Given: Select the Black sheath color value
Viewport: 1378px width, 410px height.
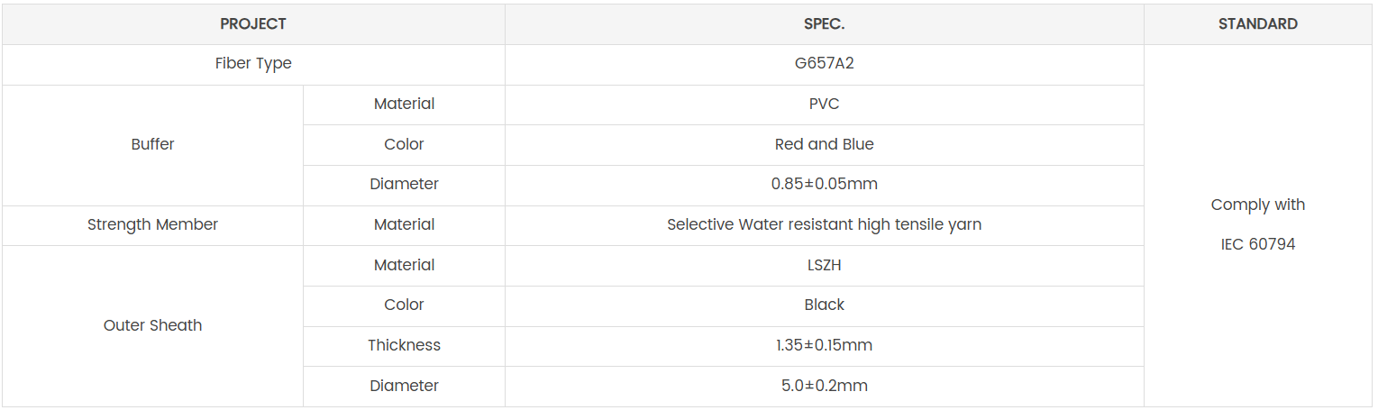Looking at the screenshot, I should click(x=824, y=305).
